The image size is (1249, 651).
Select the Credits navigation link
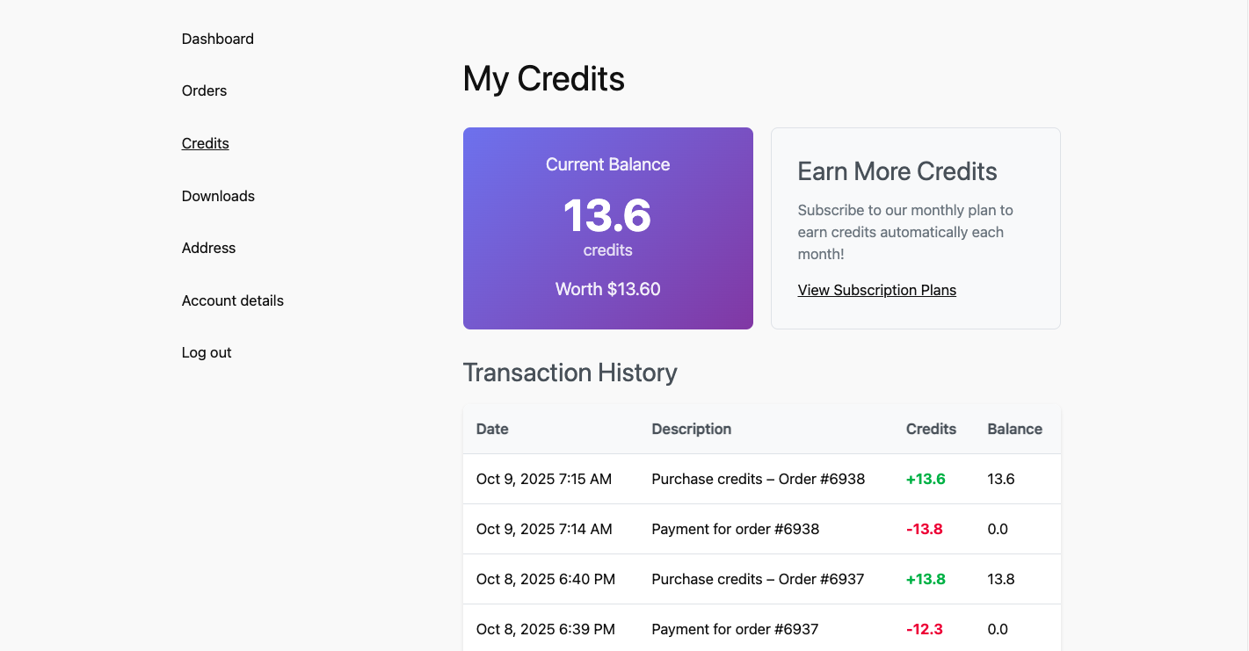tap(205, 143)
